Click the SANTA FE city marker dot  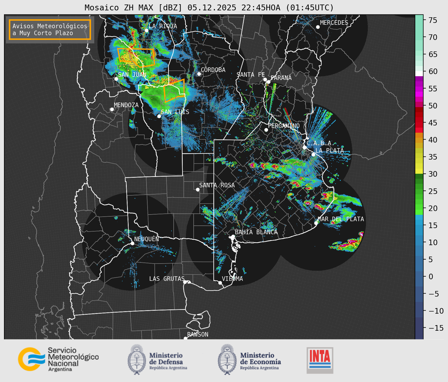265,79
